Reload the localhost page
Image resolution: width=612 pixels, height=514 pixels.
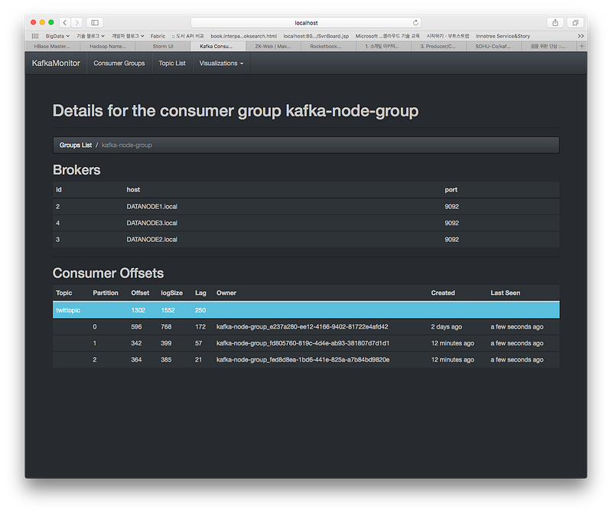click(415, 23)
